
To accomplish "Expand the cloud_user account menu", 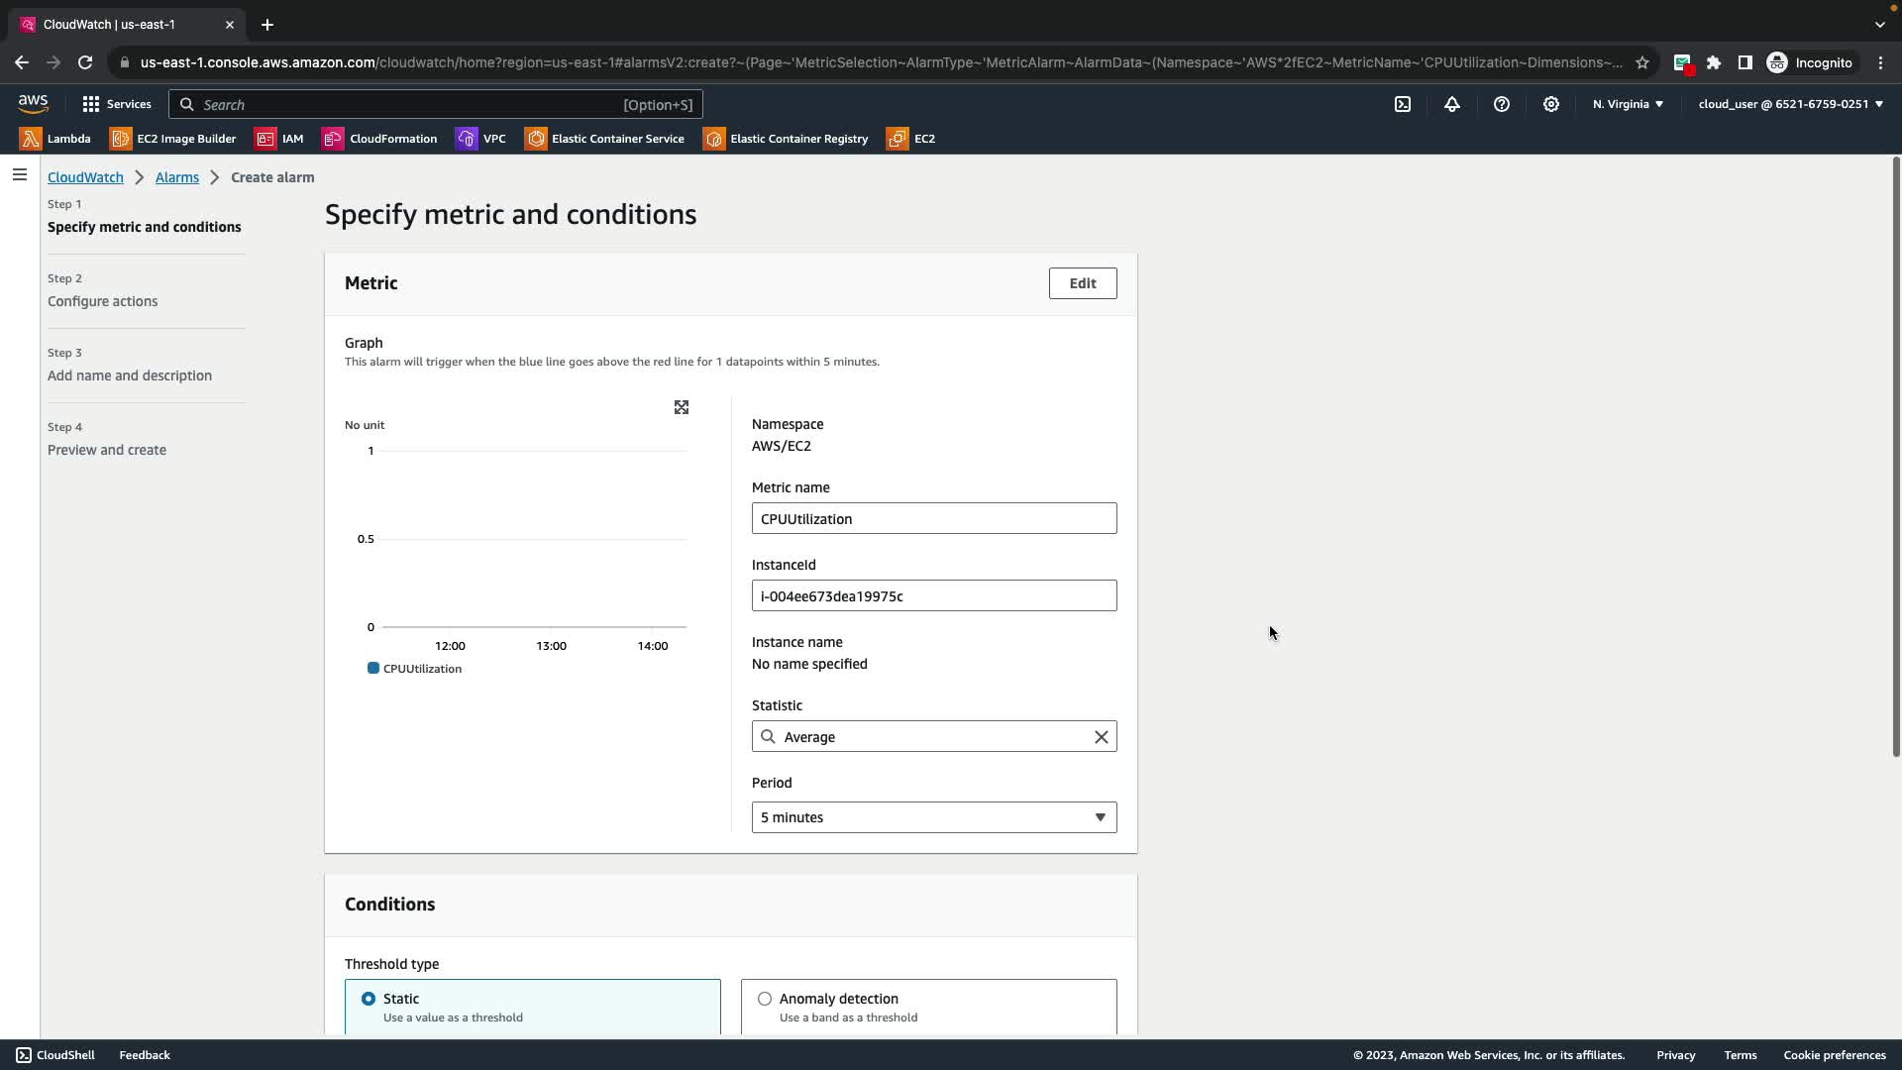I will 1790,104.
